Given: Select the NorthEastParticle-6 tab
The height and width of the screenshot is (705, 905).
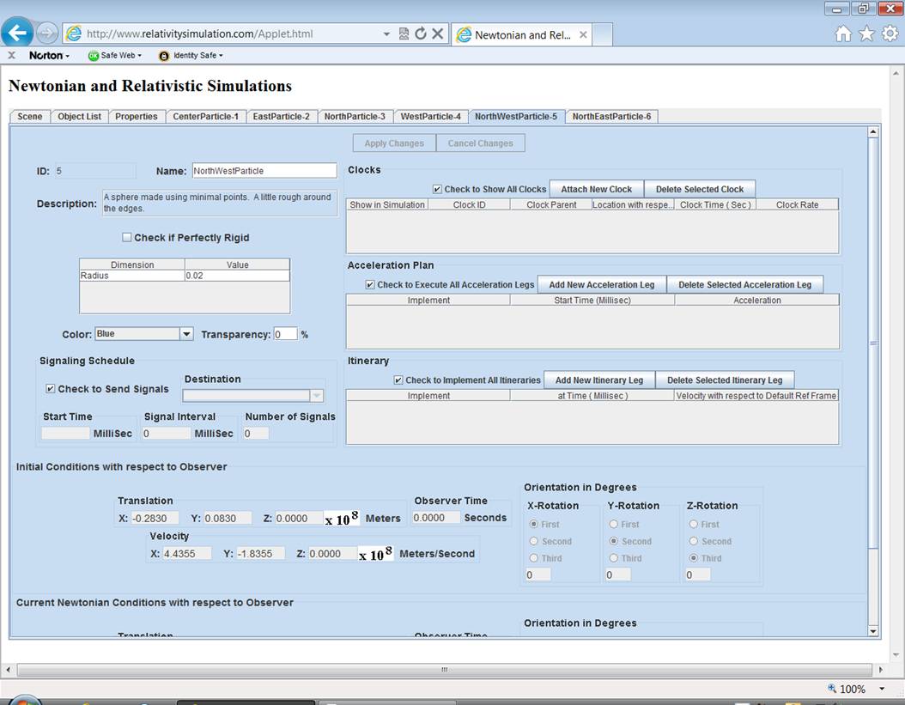Looking at the screenshot, I should [x=611, y=117].
